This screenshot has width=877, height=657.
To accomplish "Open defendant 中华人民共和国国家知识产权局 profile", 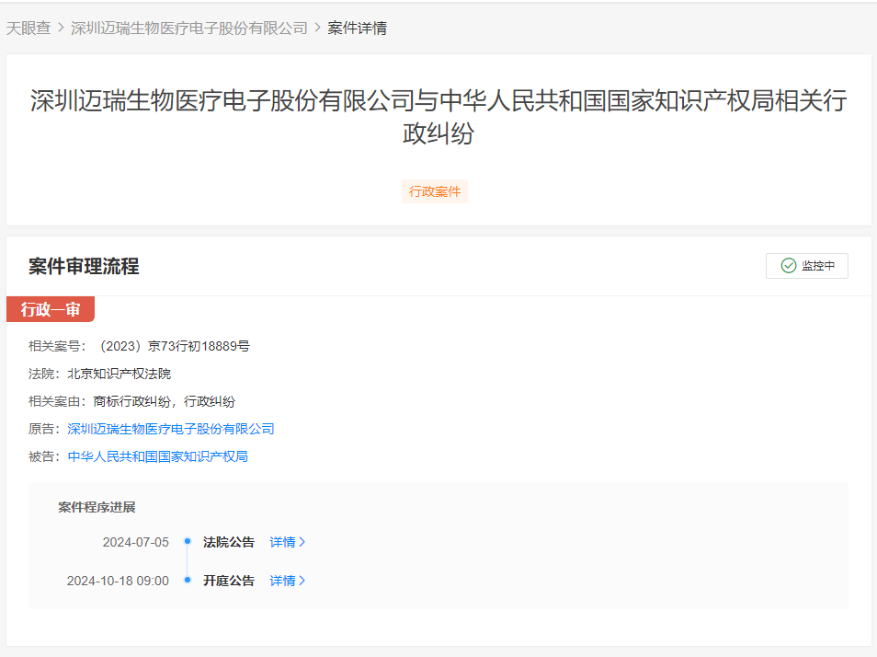I will (156, 456).
